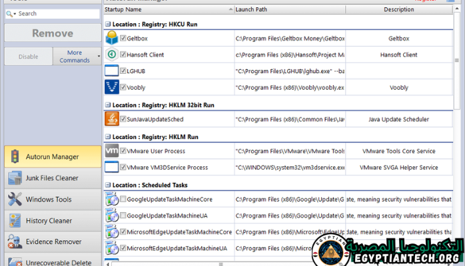The height and width of the screenshot is (266, 465).
Task: Open the More Commands dropdown arrow
Action: coord(99,57)
